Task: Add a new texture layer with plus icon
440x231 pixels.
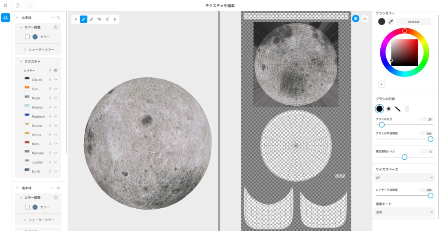Action: (50, 70)
